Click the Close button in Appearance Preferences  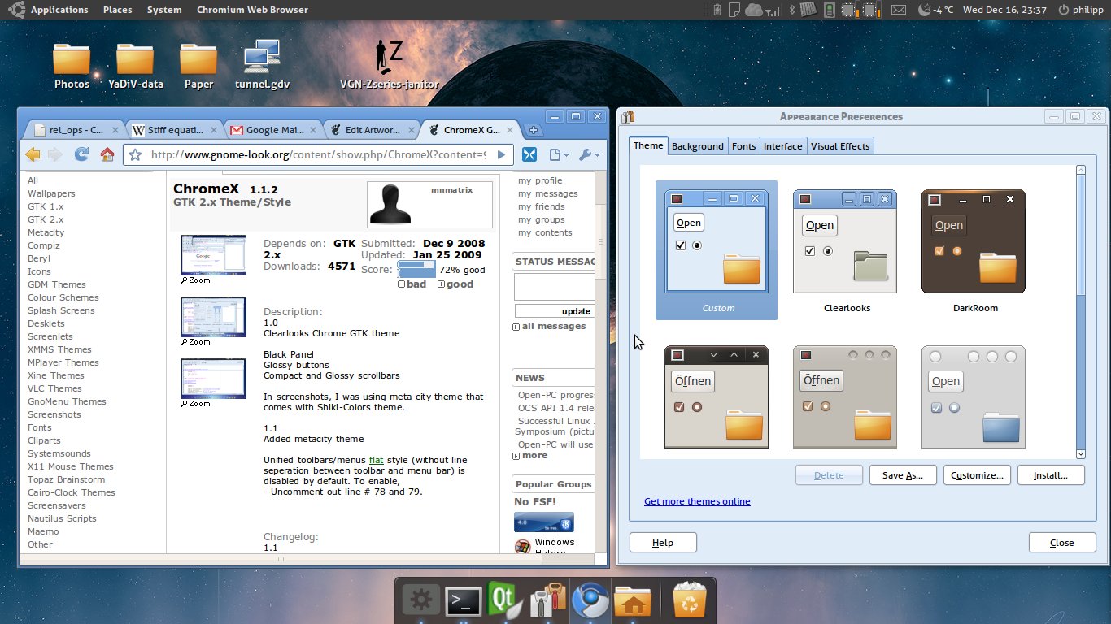coord(1062,543)
